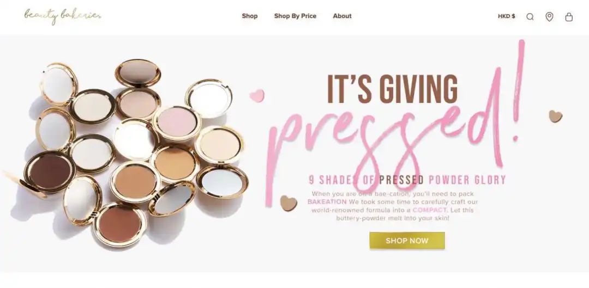
Task: Click the terracotta compact at the bottom
Action: click(x=119, y=224)
